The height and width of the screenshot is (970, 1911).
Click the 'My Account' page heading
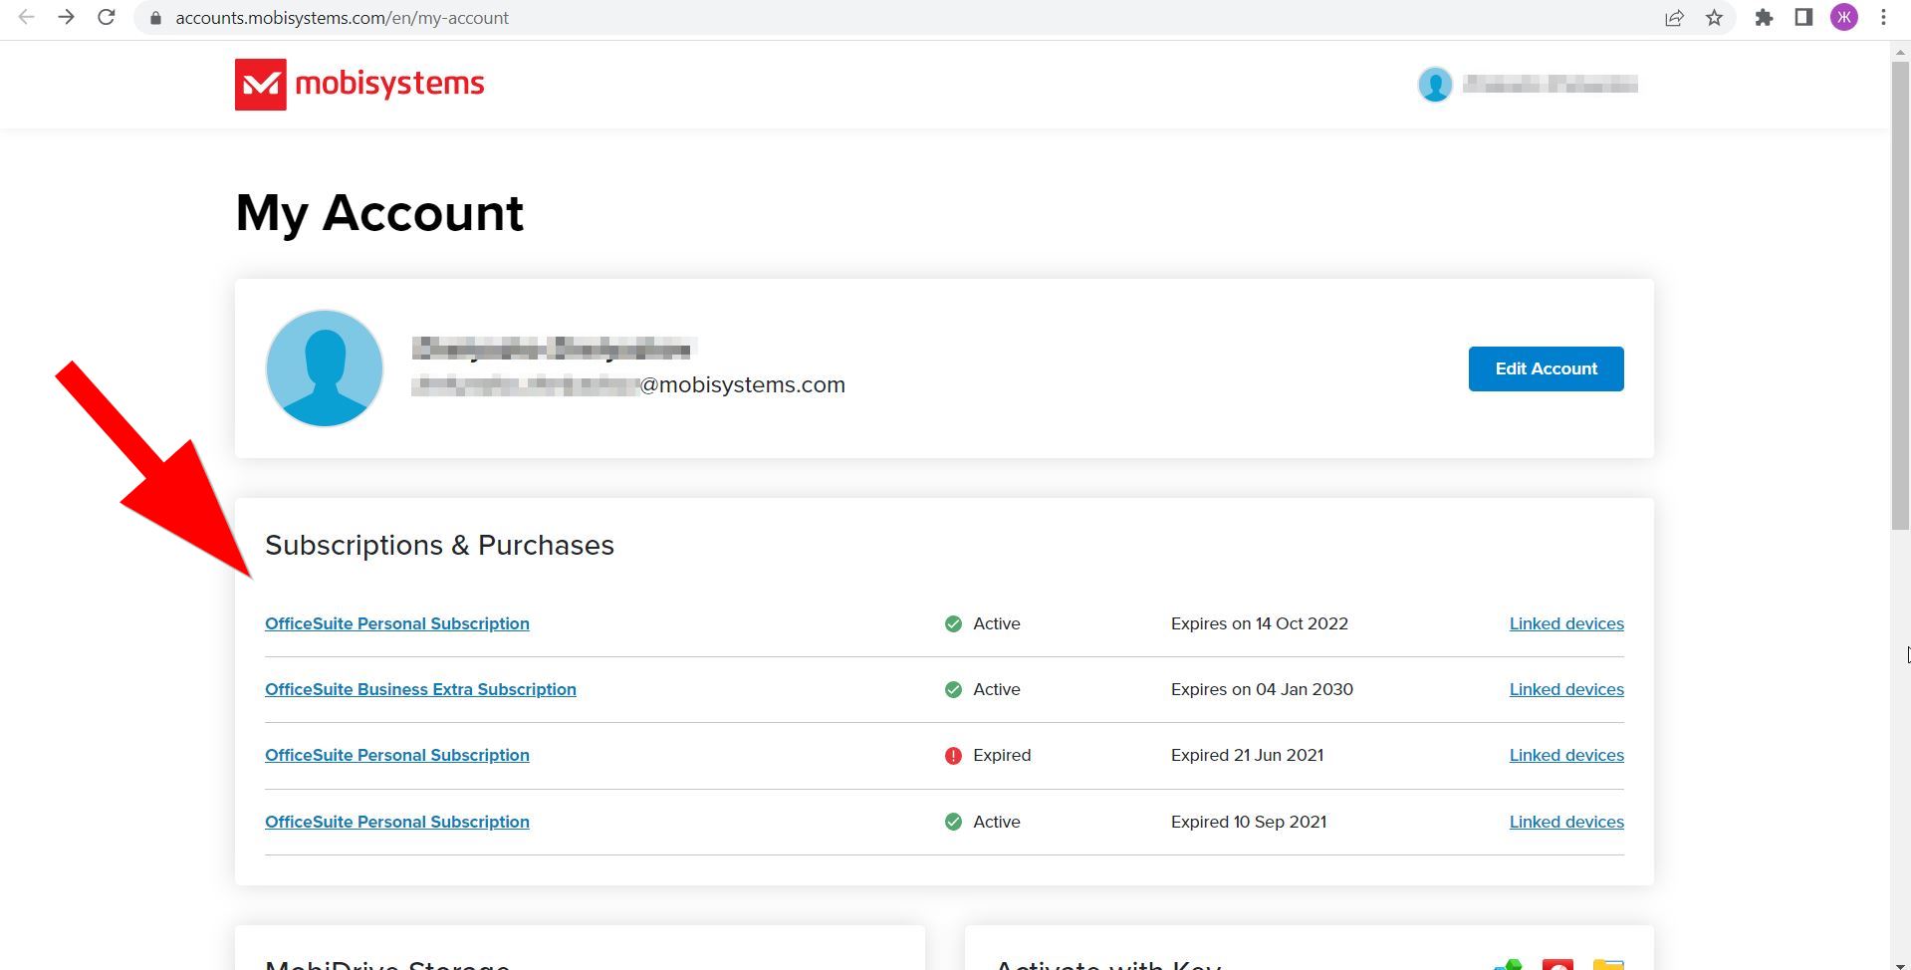tap(379, 213)
